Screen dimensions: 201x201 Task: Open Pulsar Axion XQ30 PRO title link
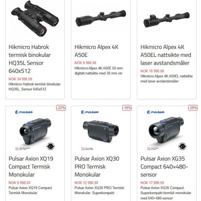pyautogui.click(x=97, y=167)
